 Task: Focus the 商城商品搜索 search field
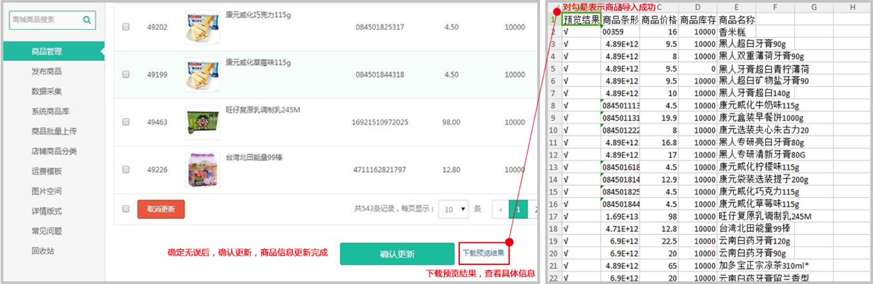click(52, 19)
